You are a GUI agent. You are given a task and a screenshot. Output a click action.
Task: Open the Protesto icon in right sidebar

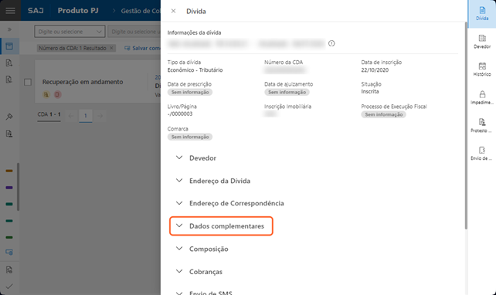click(x=482, y=125)
